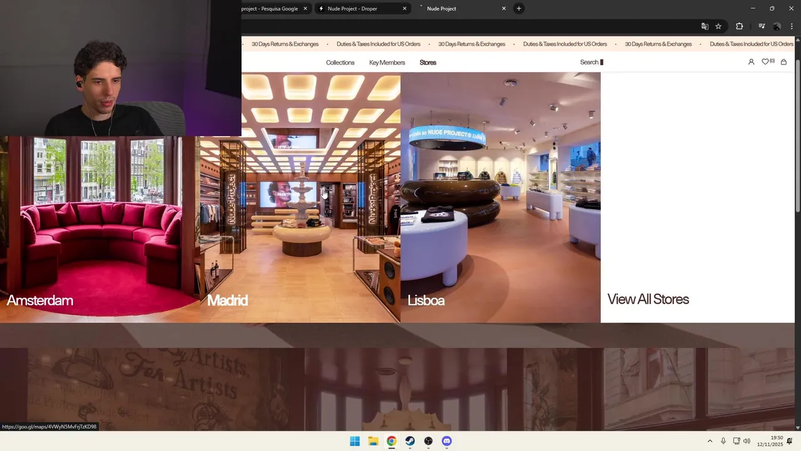
Task: Open the Stores menu
Action: [x=428, y=63]
